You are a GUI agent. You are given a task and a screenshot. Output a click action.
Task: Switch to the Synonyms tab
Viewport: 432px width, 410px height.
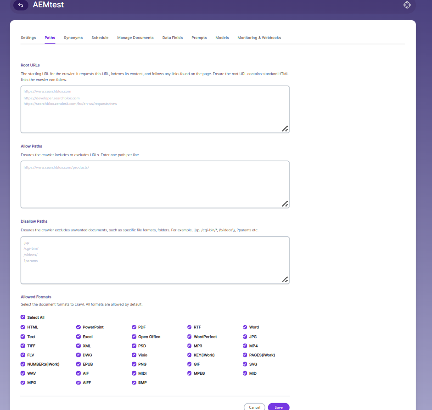[x=73, y=38]
